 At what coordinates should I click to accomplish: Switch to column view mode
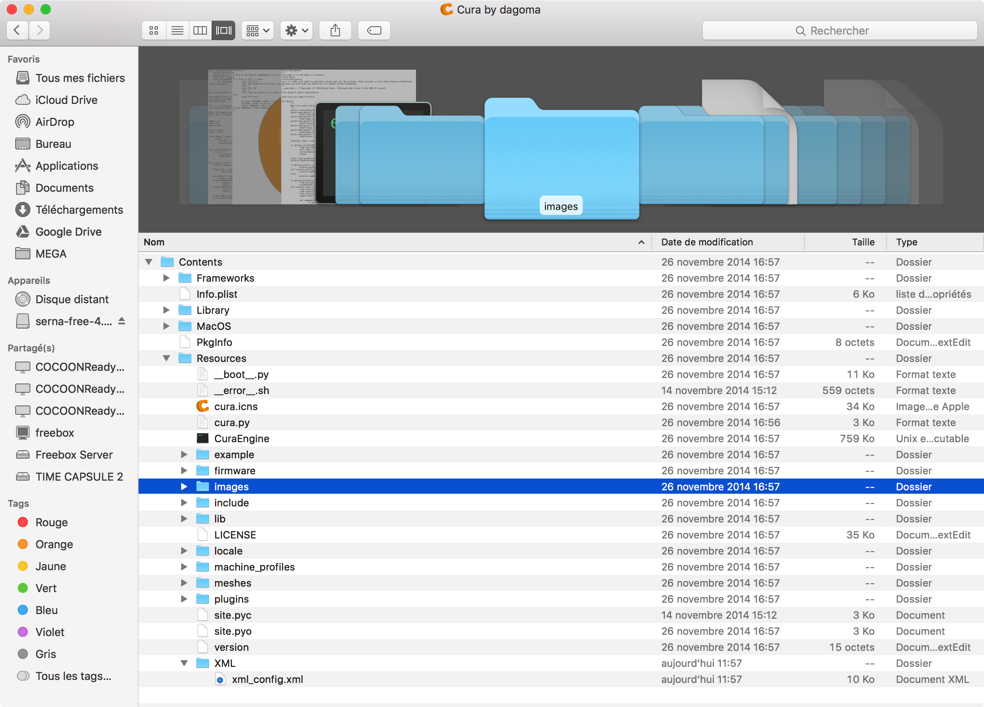click(200, 30)
